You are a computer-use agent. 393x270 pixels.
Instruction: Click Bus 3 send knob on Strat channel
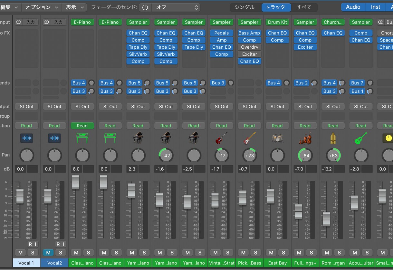coord(231,83)
